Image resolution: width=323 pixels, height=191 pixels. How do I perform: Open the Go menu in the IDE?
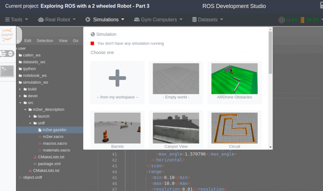click(76, 40)
